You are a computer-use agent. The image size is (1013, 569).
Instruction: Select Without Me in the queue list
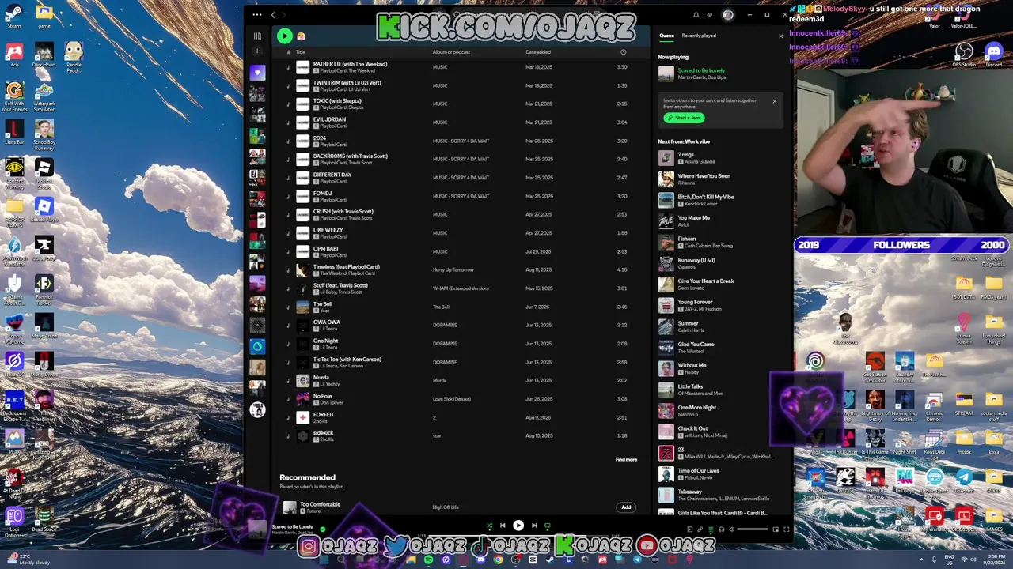coord(720,368)
